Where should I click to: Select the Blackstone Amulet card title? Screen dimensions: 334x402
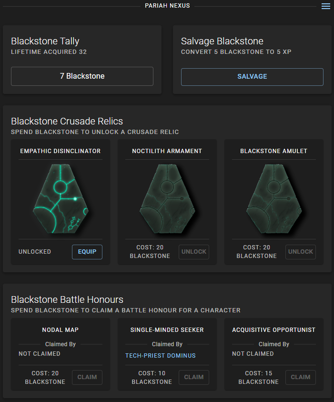pos(274,151)
